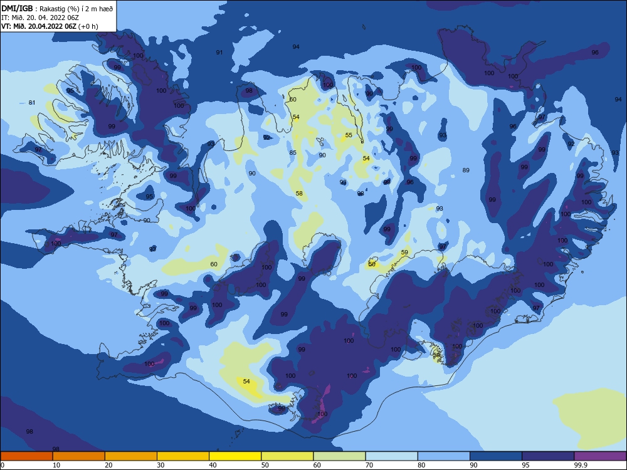Click the '85' humidity value on the map
Image resolution: width=627 pixels, height=470 pixels.
pyautogui.click(x=293, y=153)
